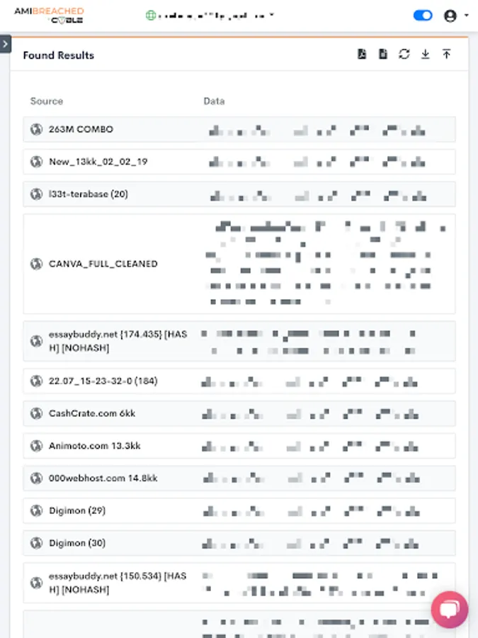Open the chat support bubble
The width and height of the screenshot is (478, 638).
pos(450,610)
